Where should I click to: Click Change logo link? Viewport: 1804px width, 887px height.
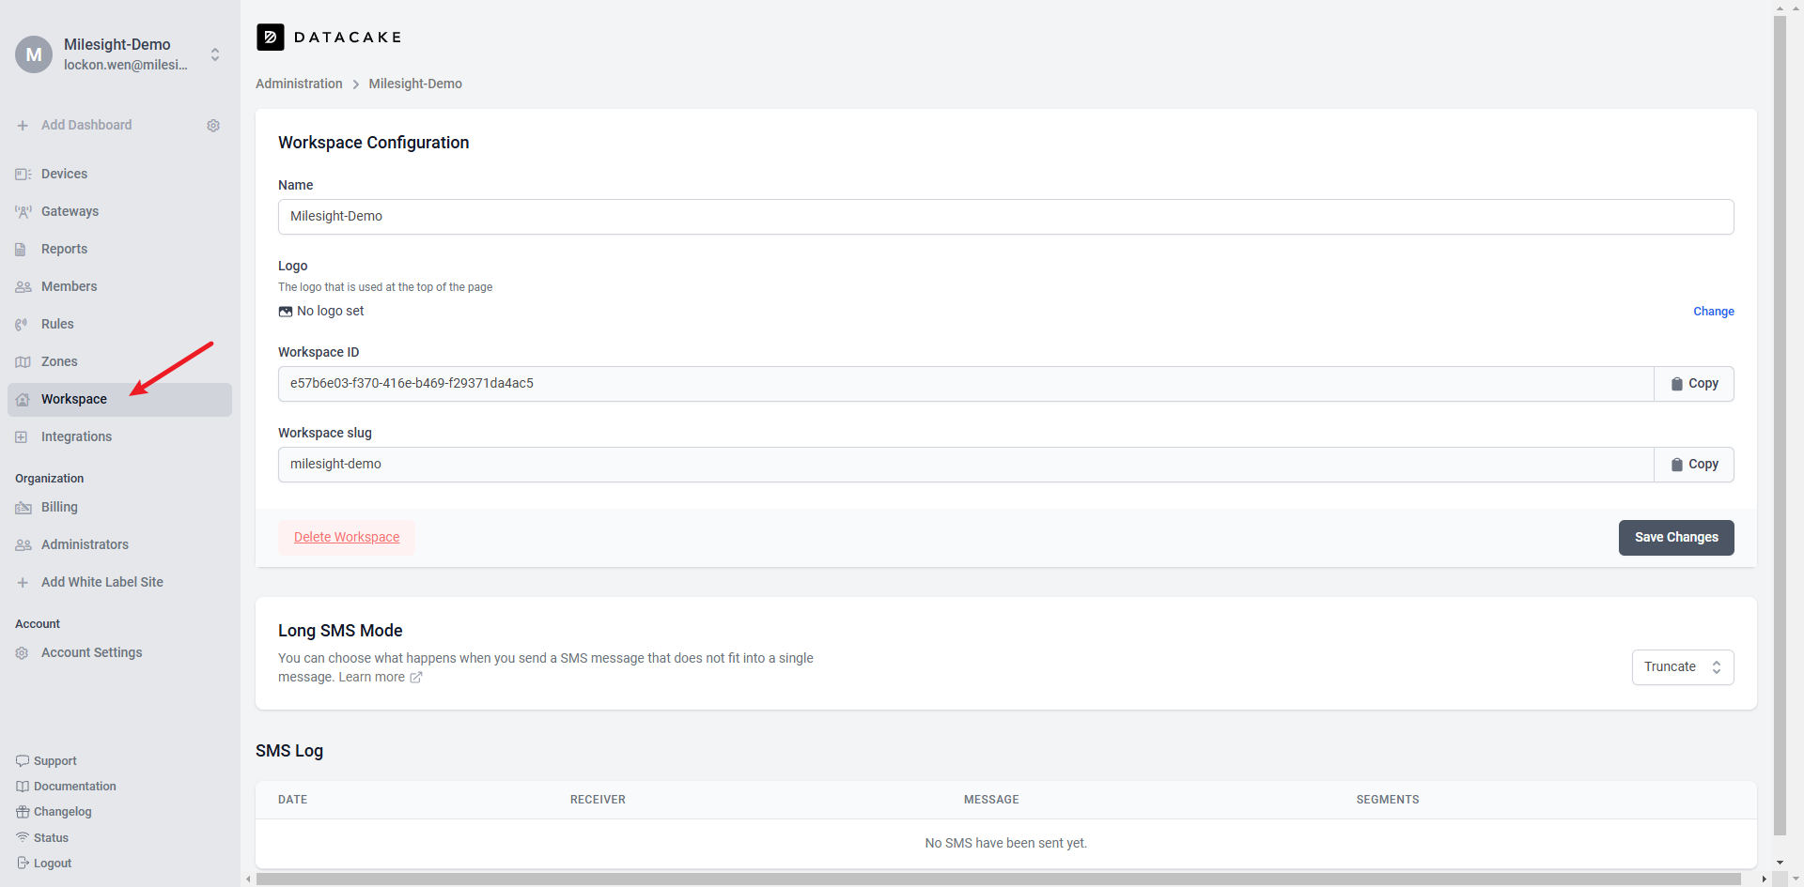(1714, 312)
